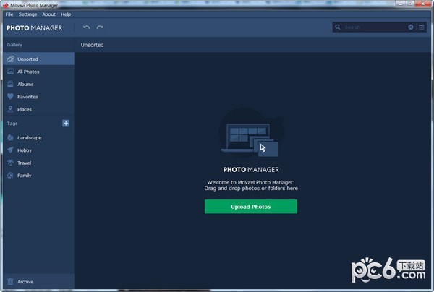Click the Tags section header text
Image resolution: width=434 pixels, height=292 pixels.
12,124
